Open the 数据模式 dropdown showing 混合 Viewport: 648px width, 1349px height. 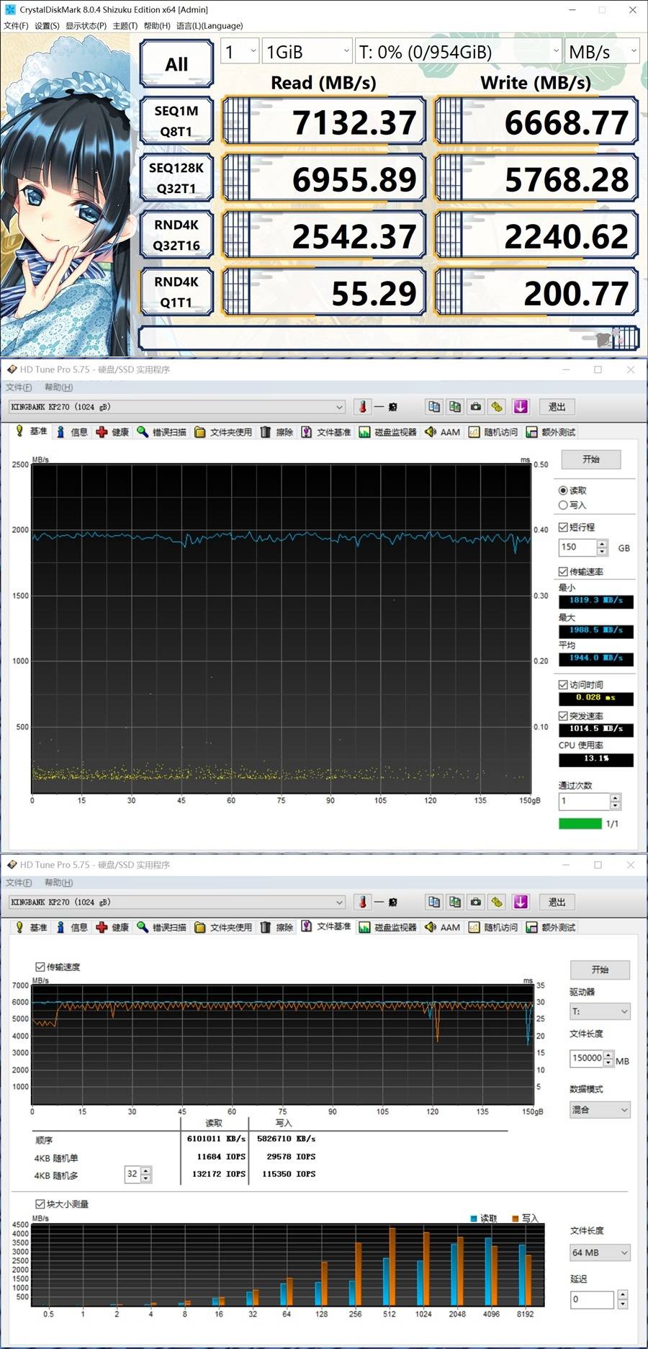pyautogui.click(x=600, y=1110)
